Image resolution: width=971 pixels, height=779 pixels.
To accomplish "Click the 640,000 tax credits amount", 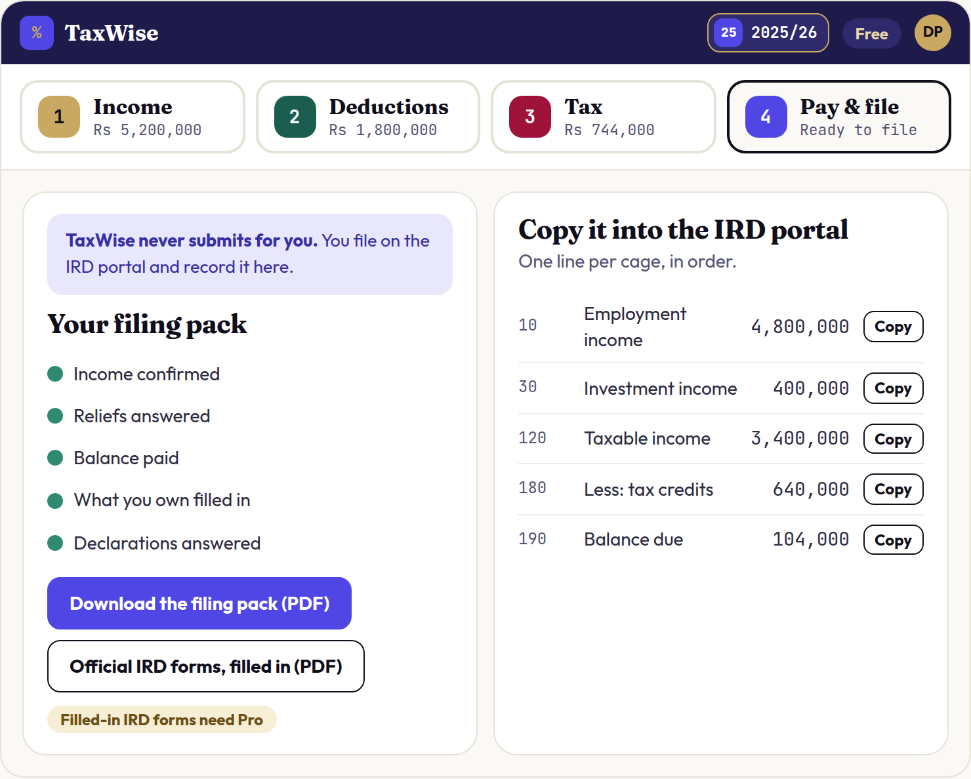I will click(x=811, y=489).
